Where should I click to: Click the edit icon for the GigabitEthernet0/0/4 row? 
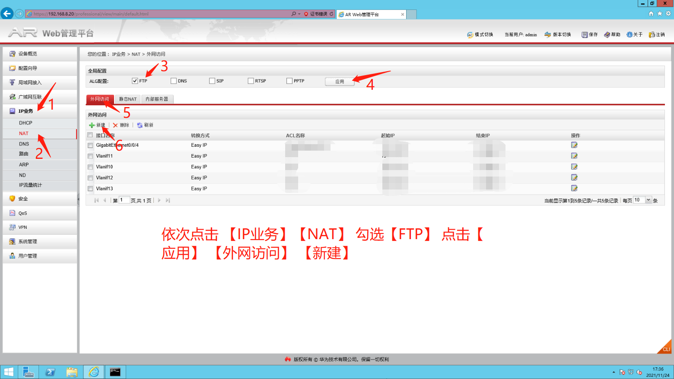pyautogui.click(x=574, y=145)
